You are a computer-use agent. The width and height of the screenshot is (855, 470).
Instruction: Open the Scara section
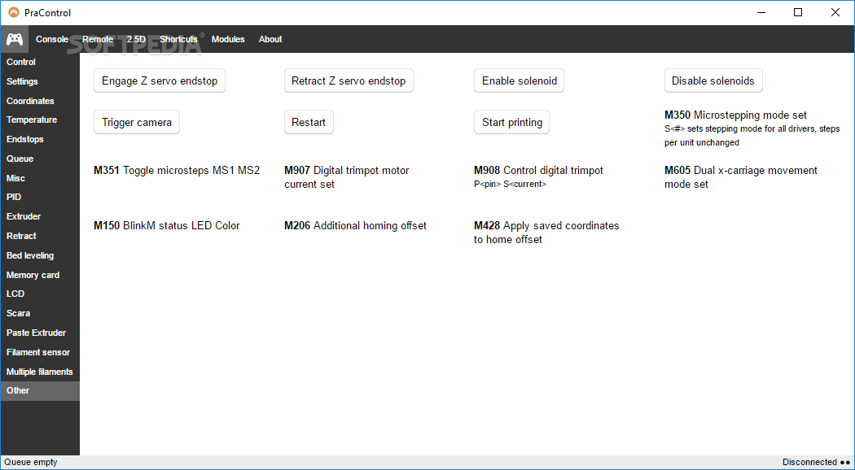coord(41,313)
